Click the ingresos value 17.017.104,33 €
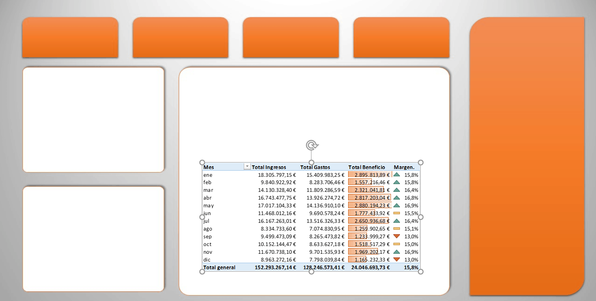 [x=277, y=205]
